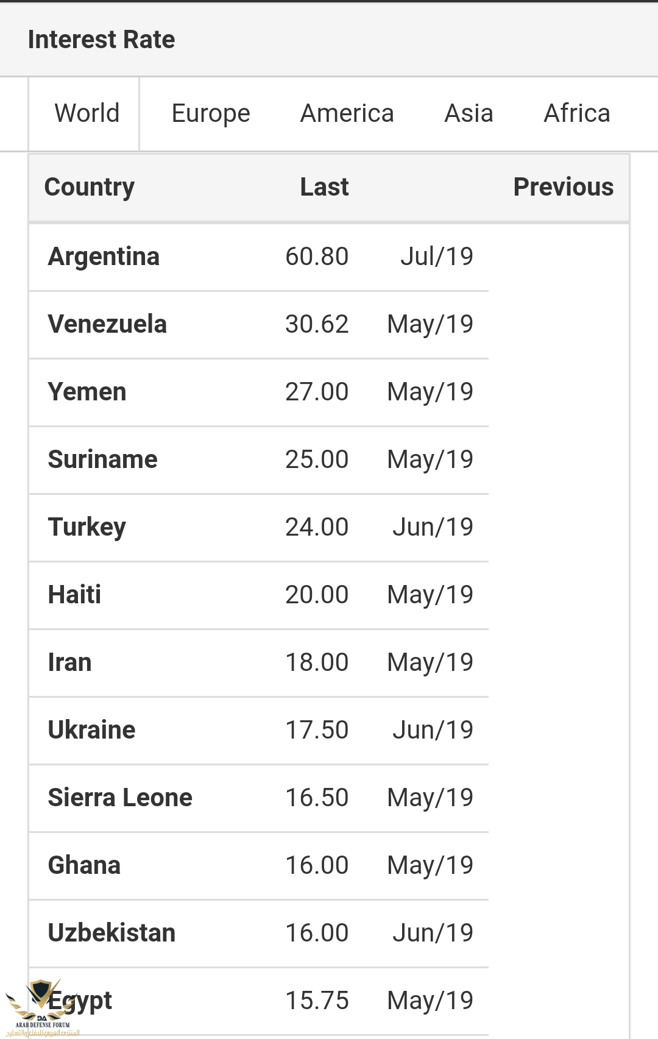Select the Ghana country link
The width and height of the screenshot is (658, 1039).
pos(84,865)
